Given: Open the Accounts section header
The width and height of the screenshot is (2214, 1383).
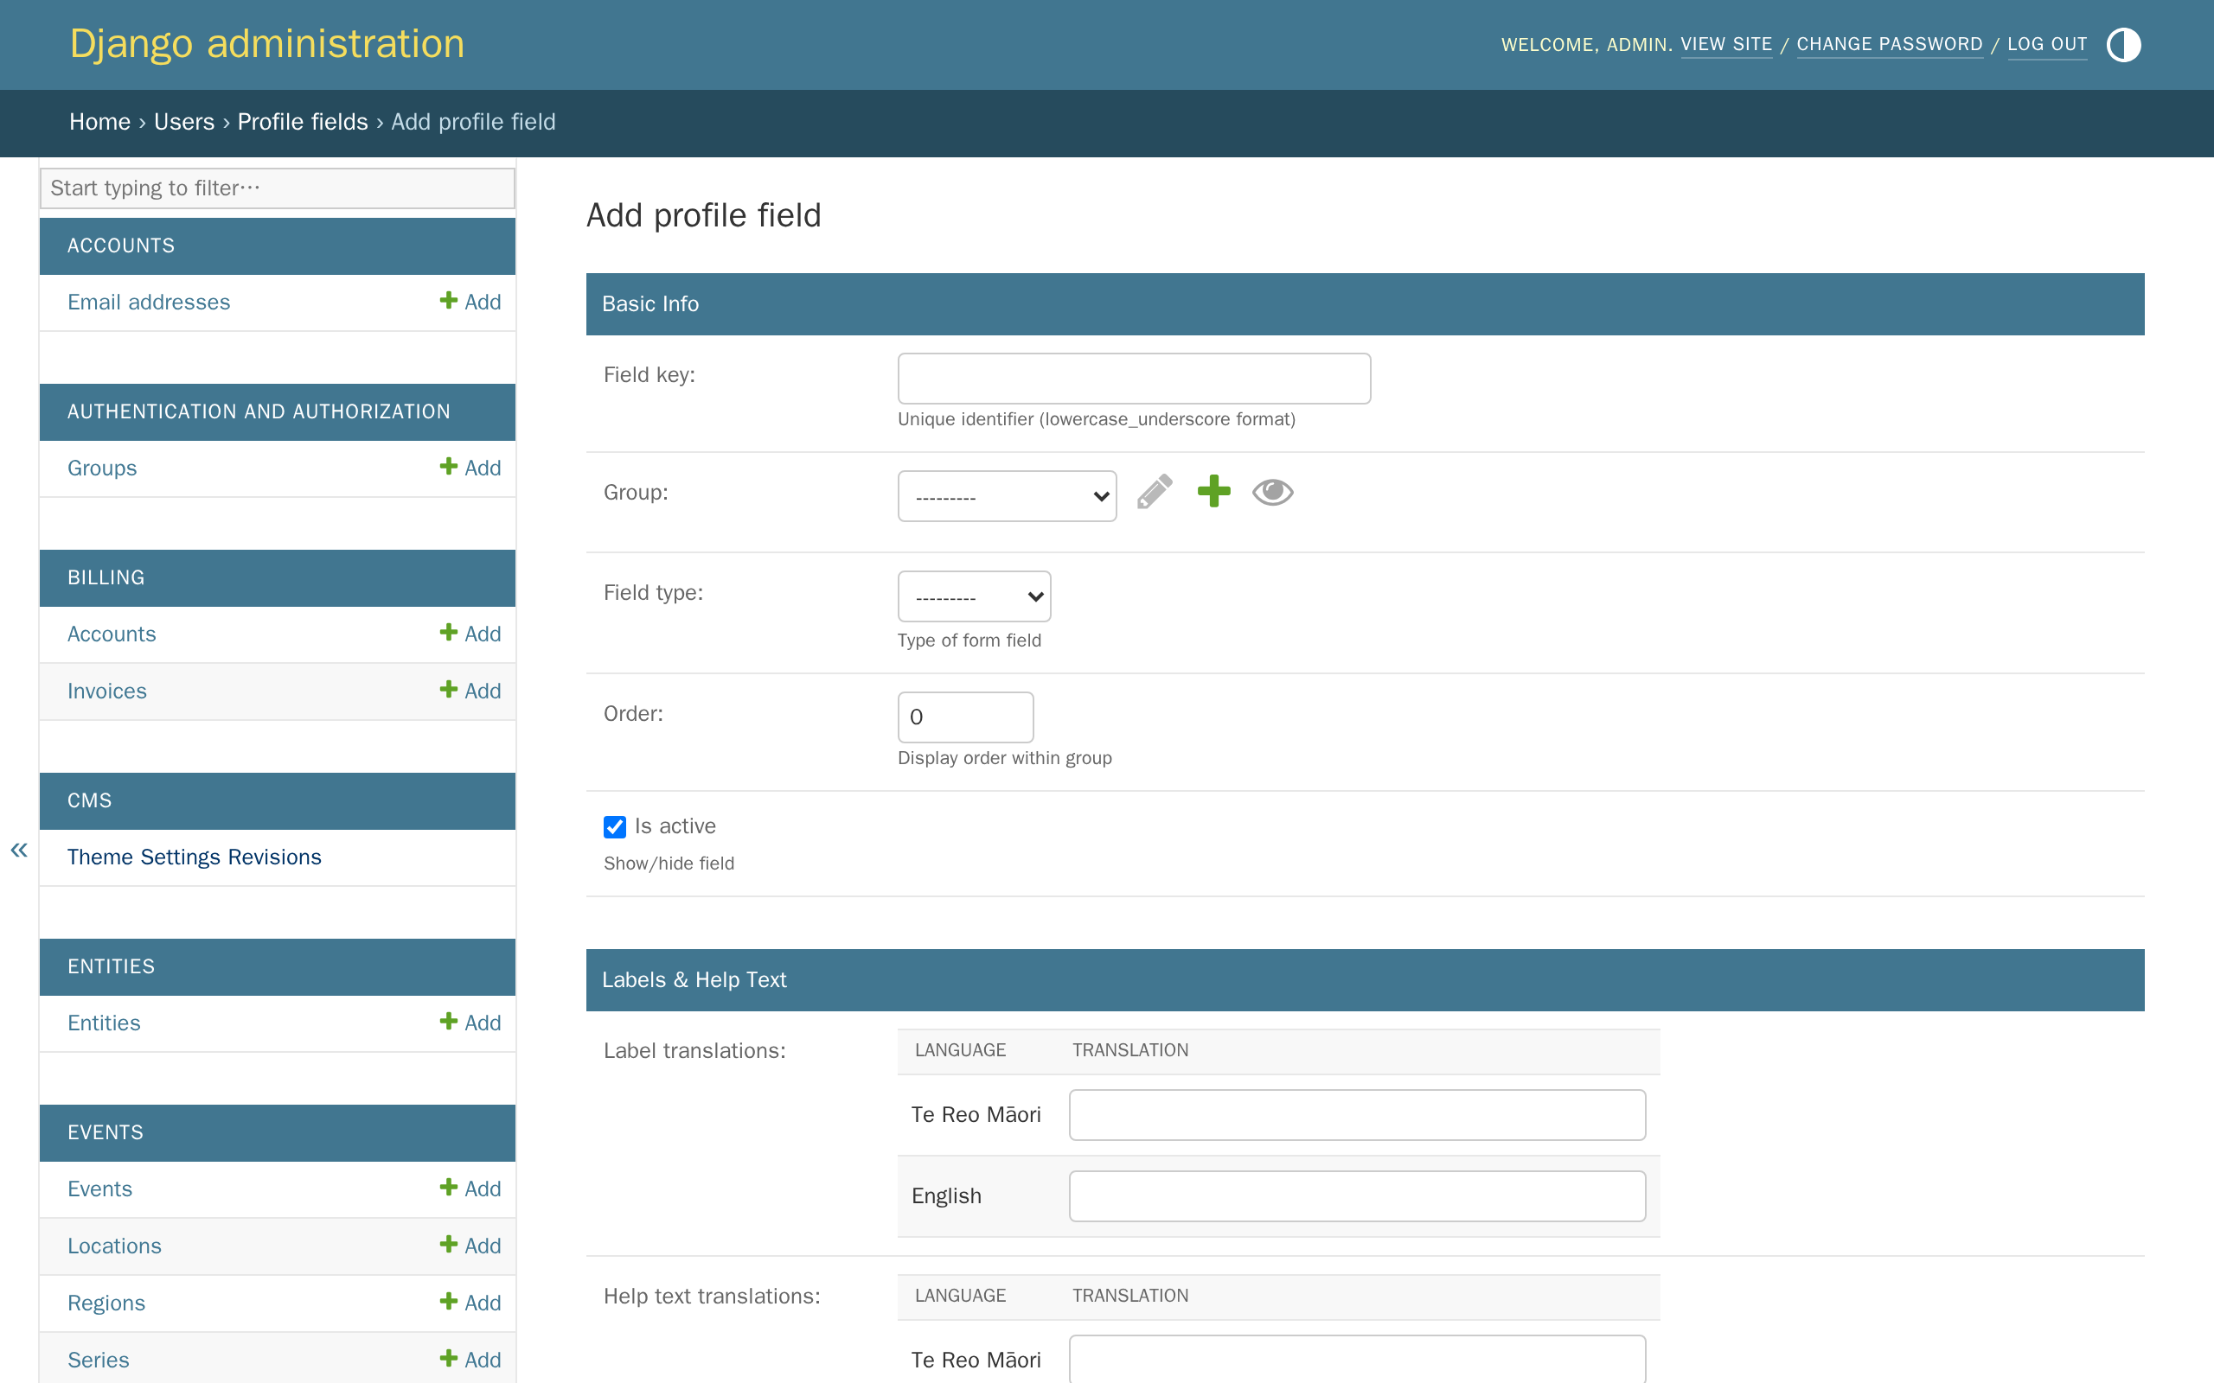Looking at the screenshot, I should coord(121,245).
